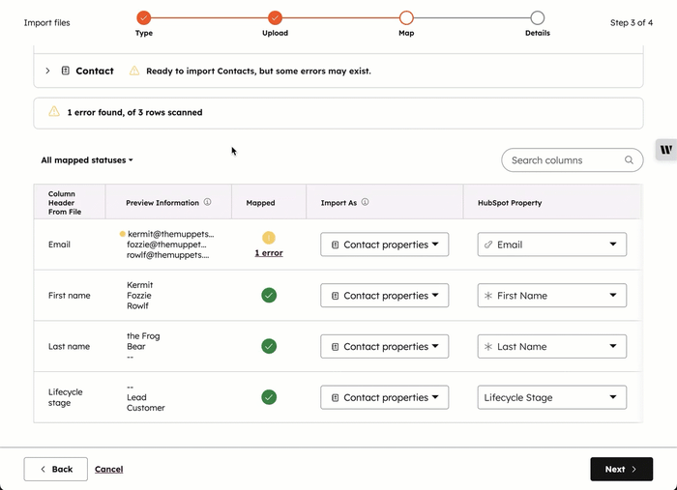Click warning icon beside 1 error found
This screenshot has height=490, width=677.
tap(54, 112)
